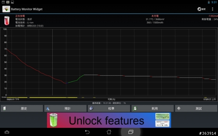This screenshot has width=218, height=136.
Task: Open the recent apps switcher
Action: click(131, 132)
